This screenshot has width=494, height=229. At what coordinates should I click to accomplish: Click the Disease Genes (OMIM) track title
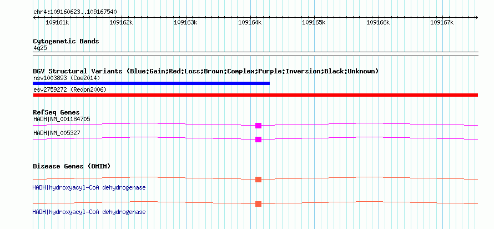tap(72, 166)
